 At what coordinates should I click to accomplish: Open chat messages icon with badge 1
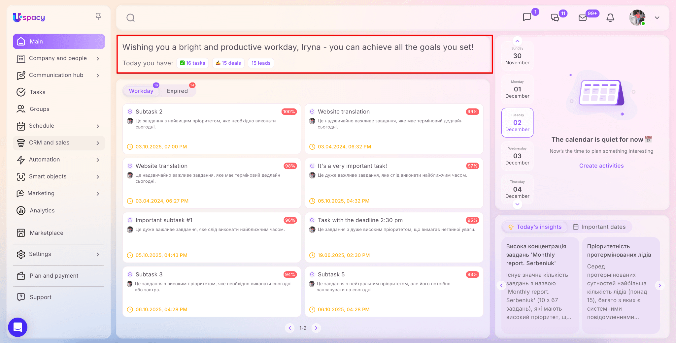tap(527, 17)
